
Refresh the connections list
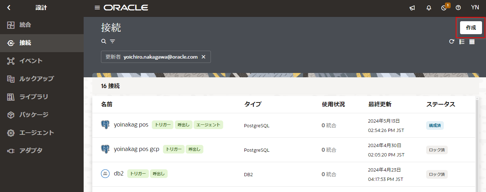(x=451, y=42)
